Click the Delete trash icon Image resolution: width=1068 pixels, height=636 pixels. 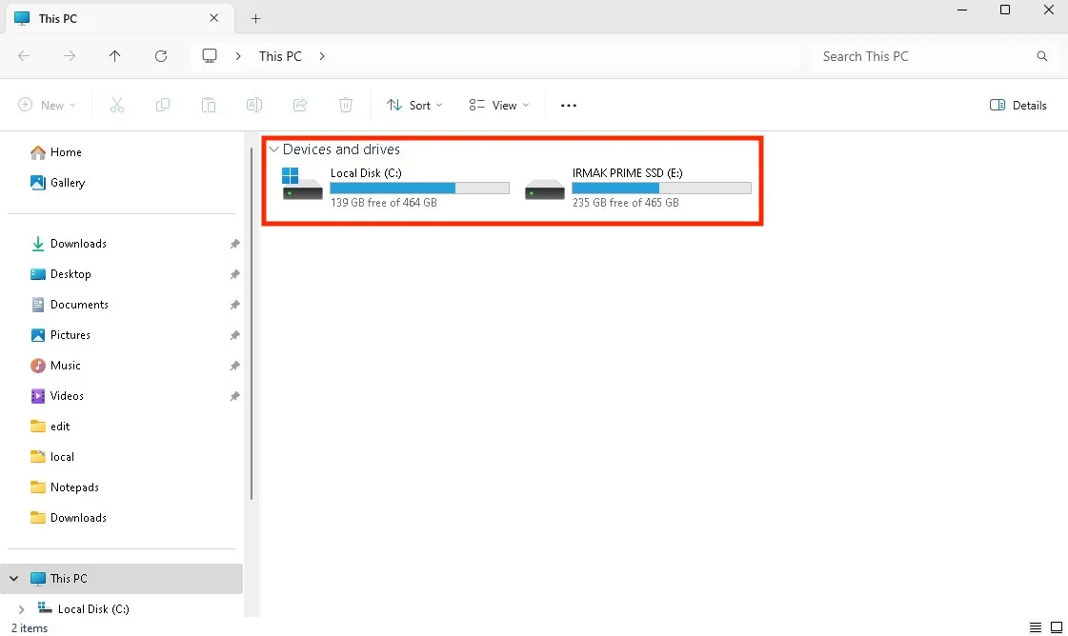tap(346, 105)
